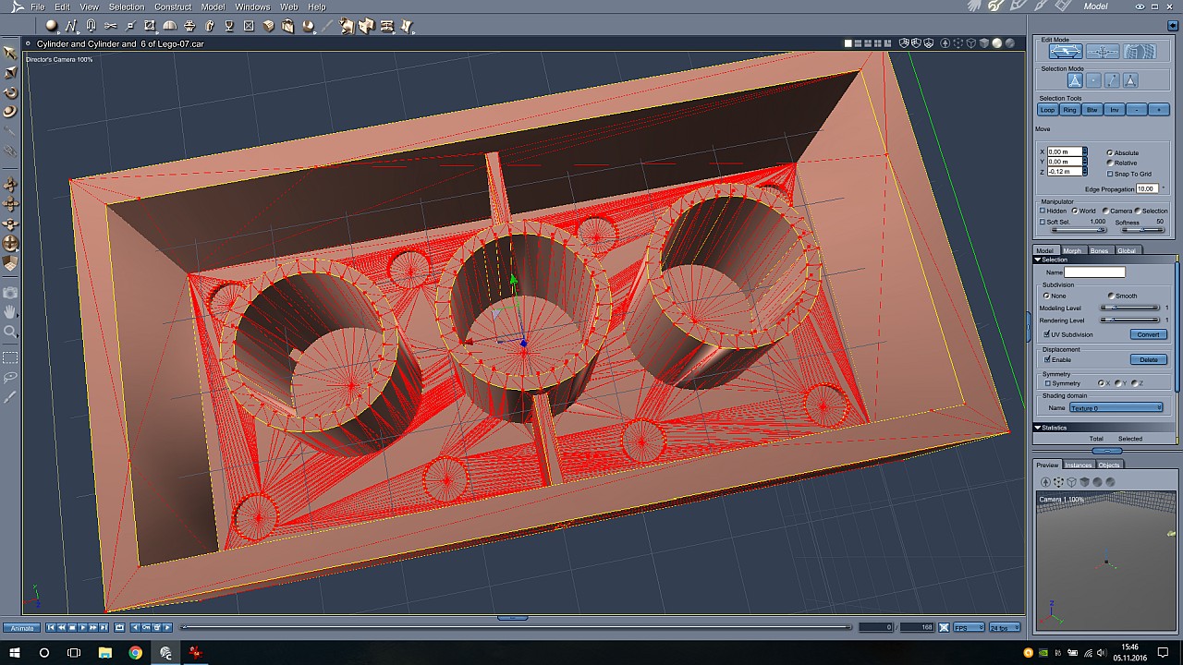Choose the polyline drawing tool
Screen dimensions: 1183x665
71,26
